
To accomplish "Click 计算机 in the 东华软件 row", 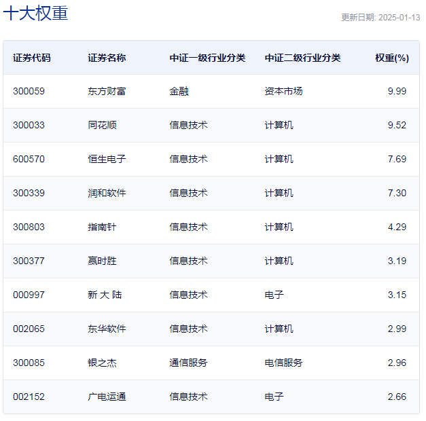I will pos(279,329).
